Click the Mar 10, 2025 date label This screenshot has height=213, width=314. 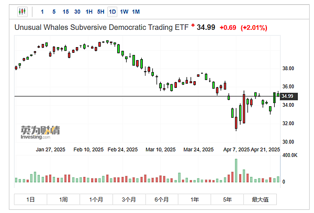(x=161, y=150)
